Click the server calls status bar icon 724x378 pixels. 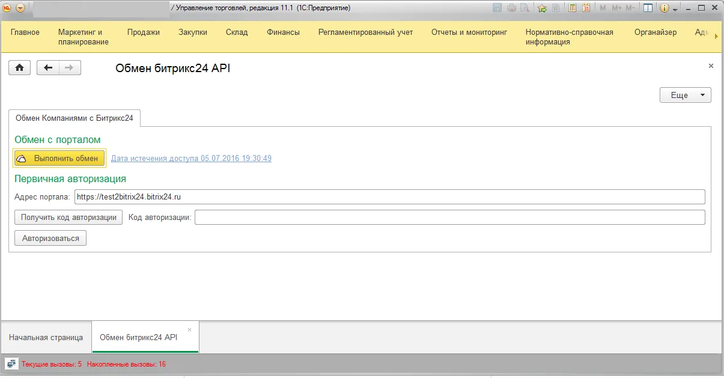[x=11, y=364]
